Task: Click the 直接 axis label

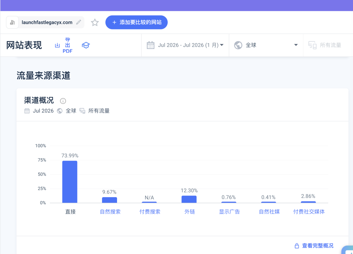Action: tap(71, 212)
